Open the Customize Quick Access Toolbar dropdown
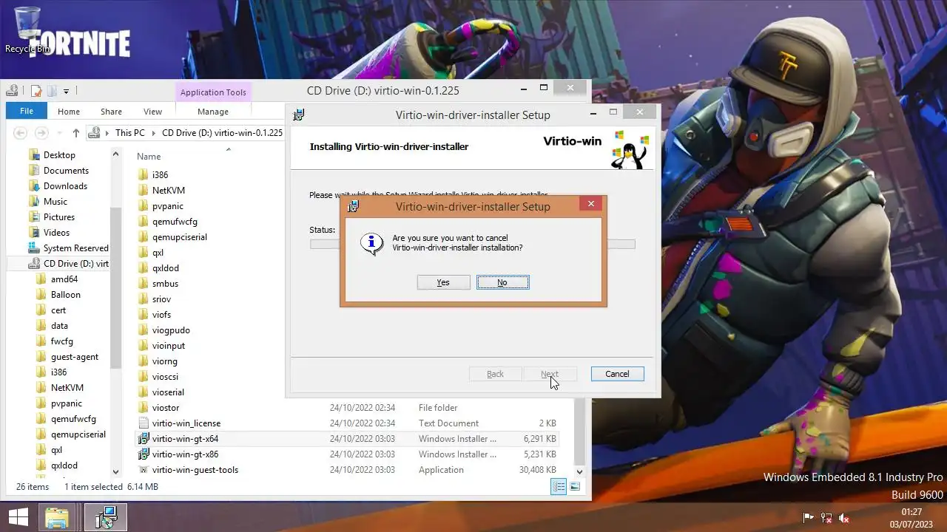Screen dimensions: 947x532 click(x=66, y=92)
